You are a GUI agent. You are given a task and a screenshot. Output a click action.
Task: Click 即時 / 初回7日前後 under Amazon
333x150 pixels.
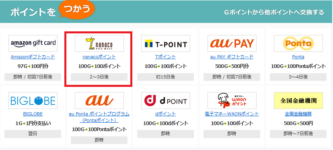point(33,77)
